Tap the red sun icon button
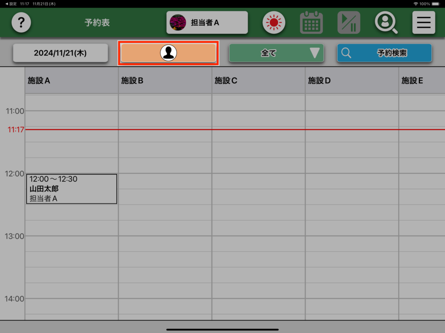Screen dimensions: 445x333 [273, 23]
